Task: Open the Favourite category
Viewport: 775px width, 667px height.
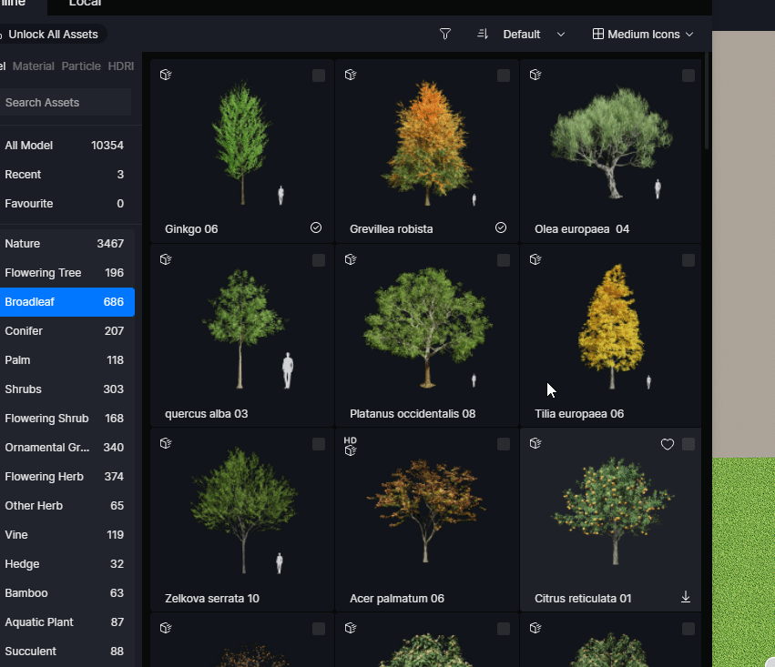Action: click(65, 204)
